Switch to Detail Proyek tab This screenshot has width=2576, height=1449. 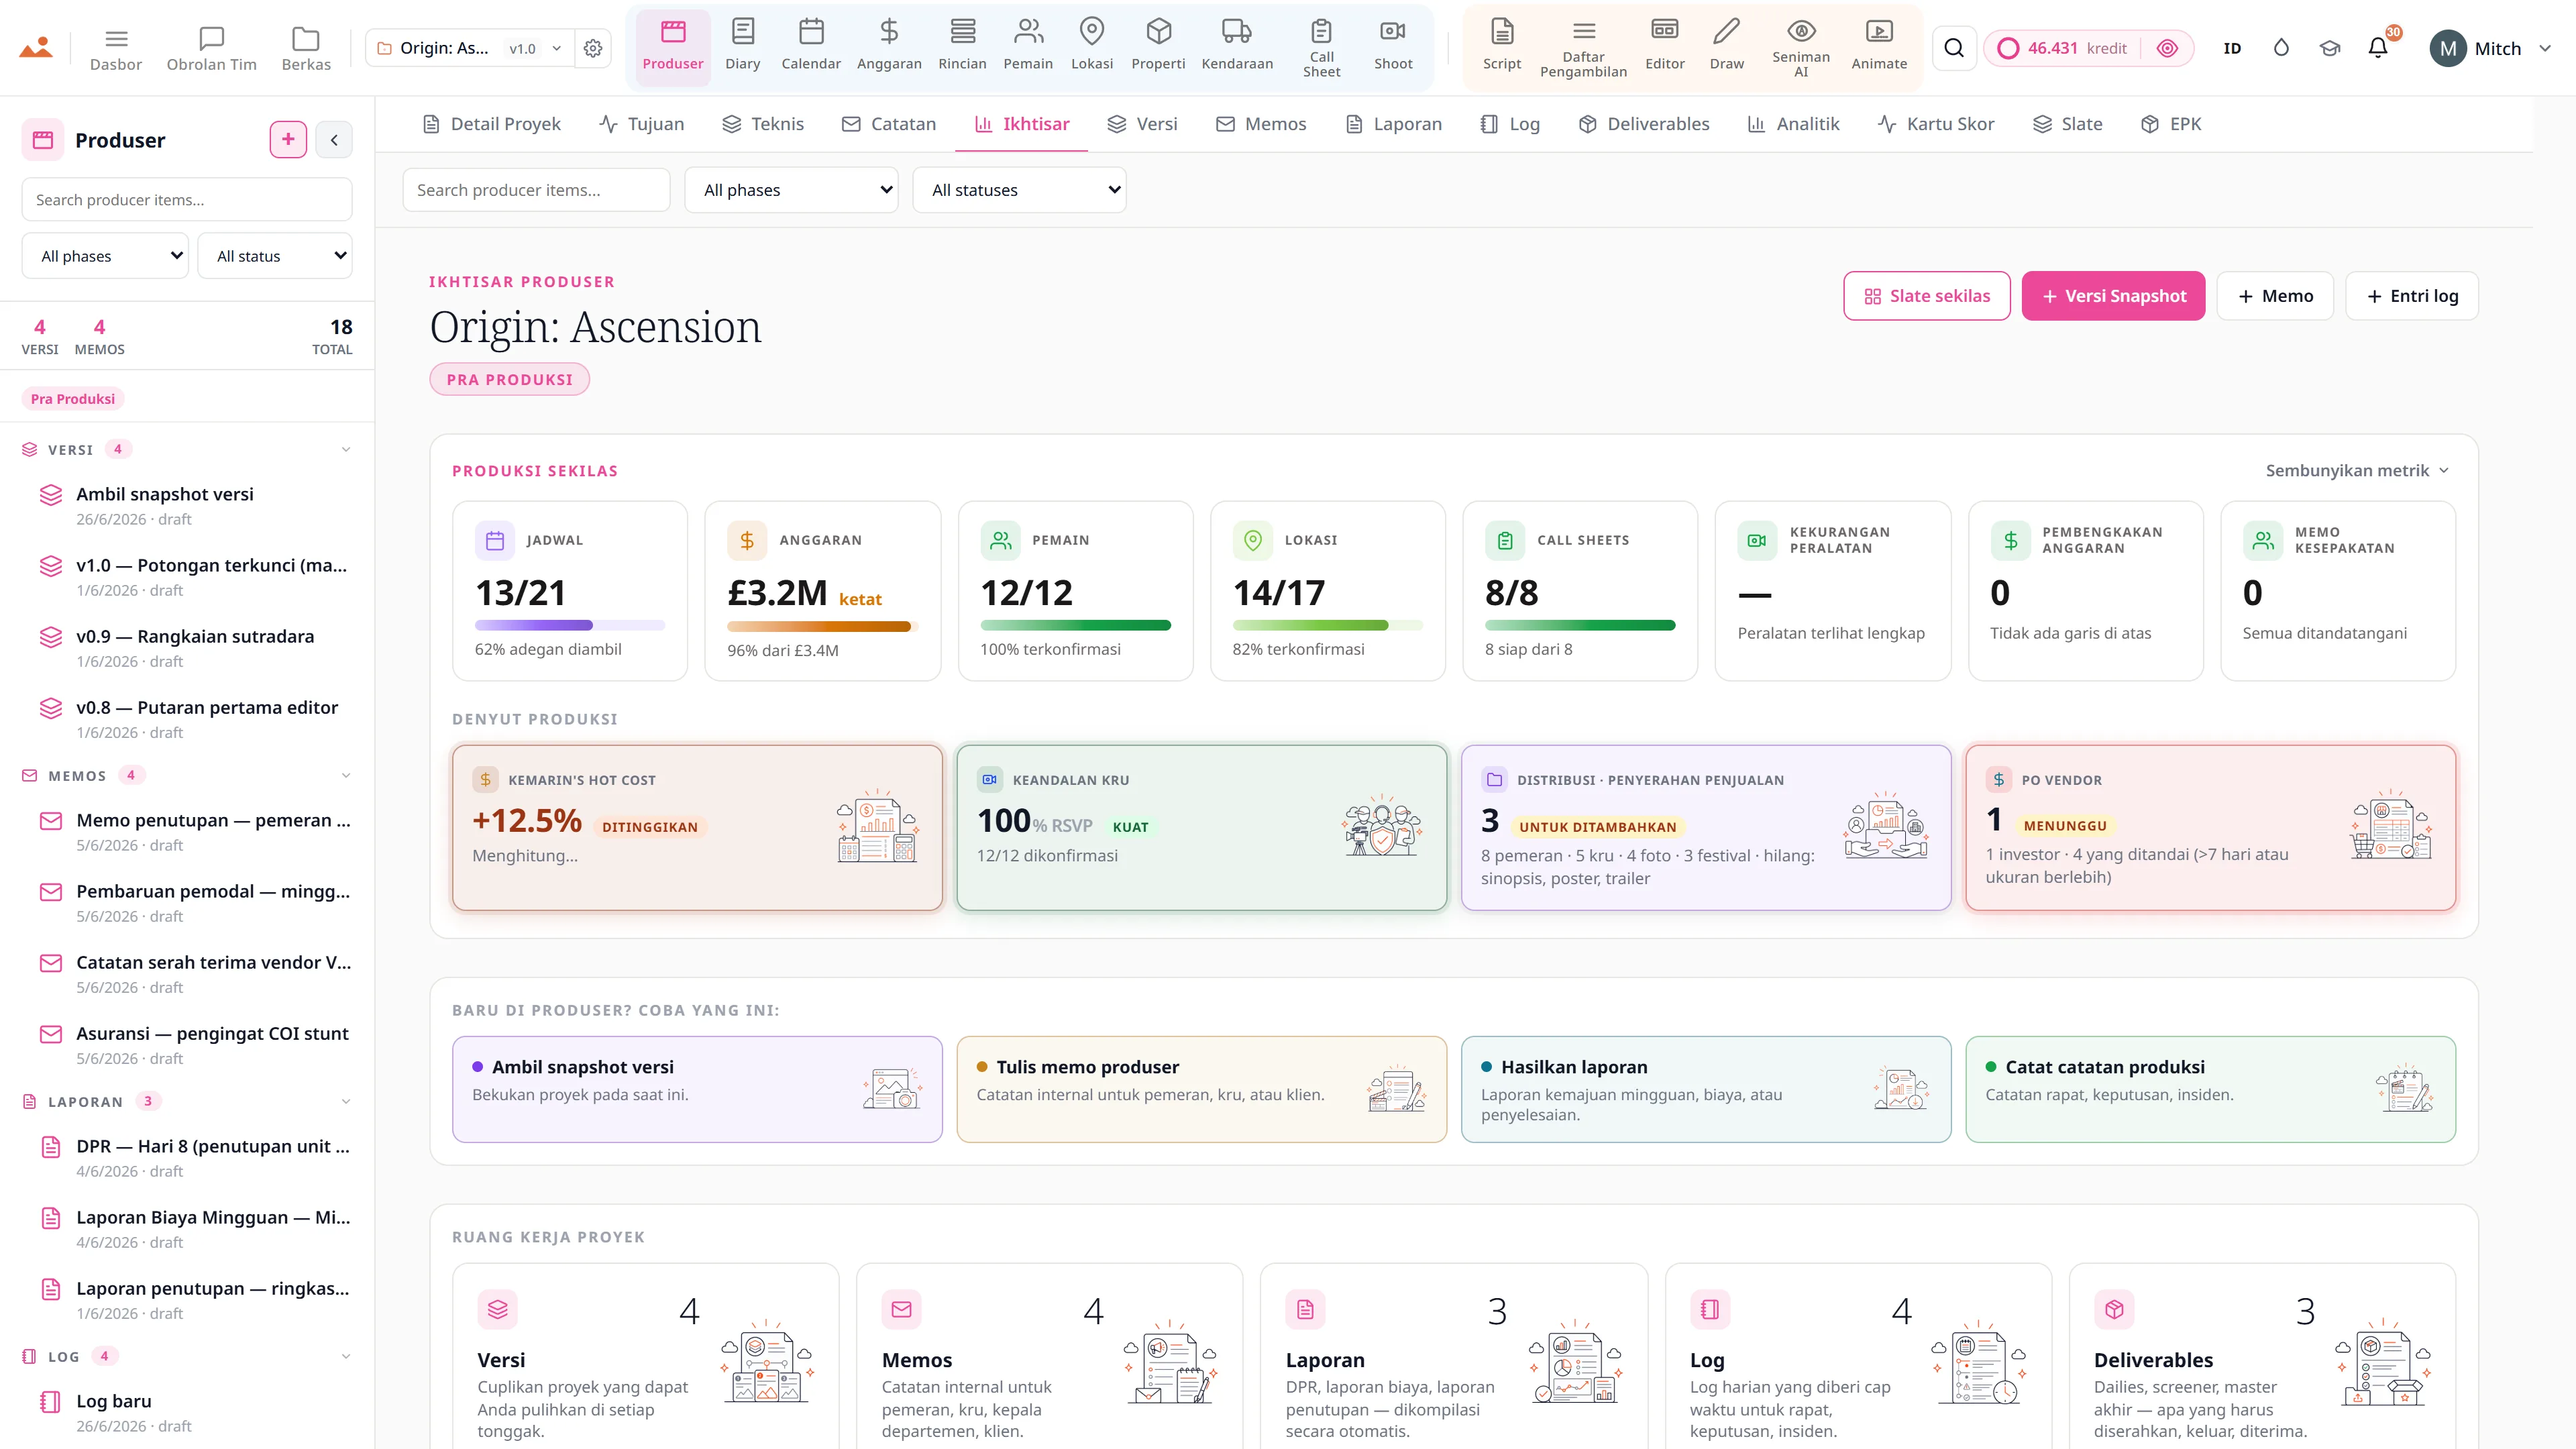(492, 124)
